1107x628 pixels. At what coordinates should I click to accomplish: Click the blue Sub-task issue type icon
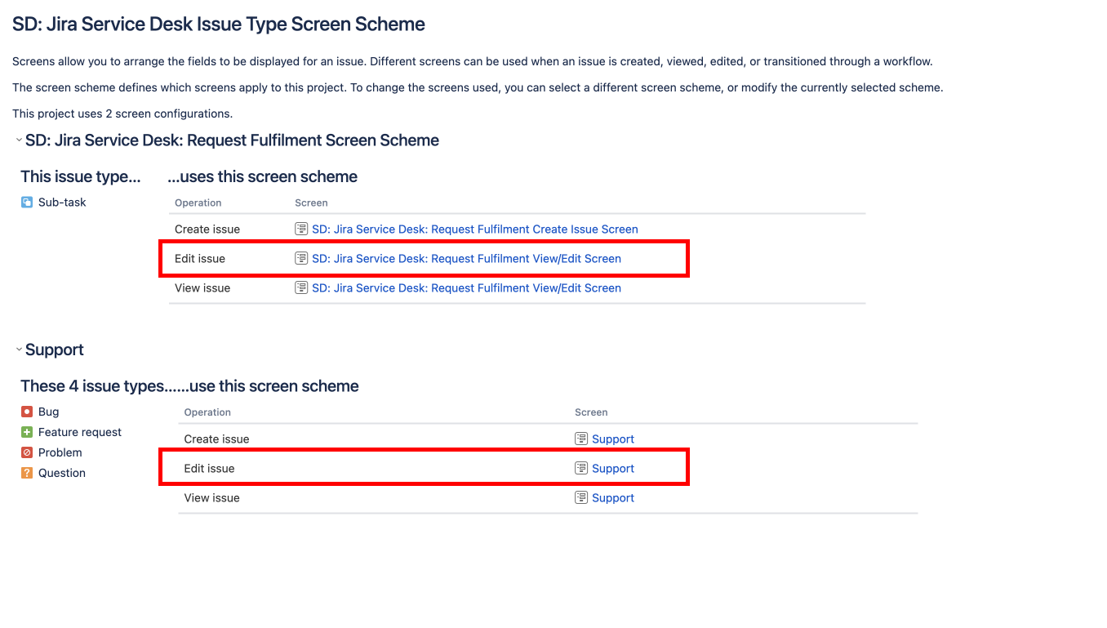tap(27, 203)
